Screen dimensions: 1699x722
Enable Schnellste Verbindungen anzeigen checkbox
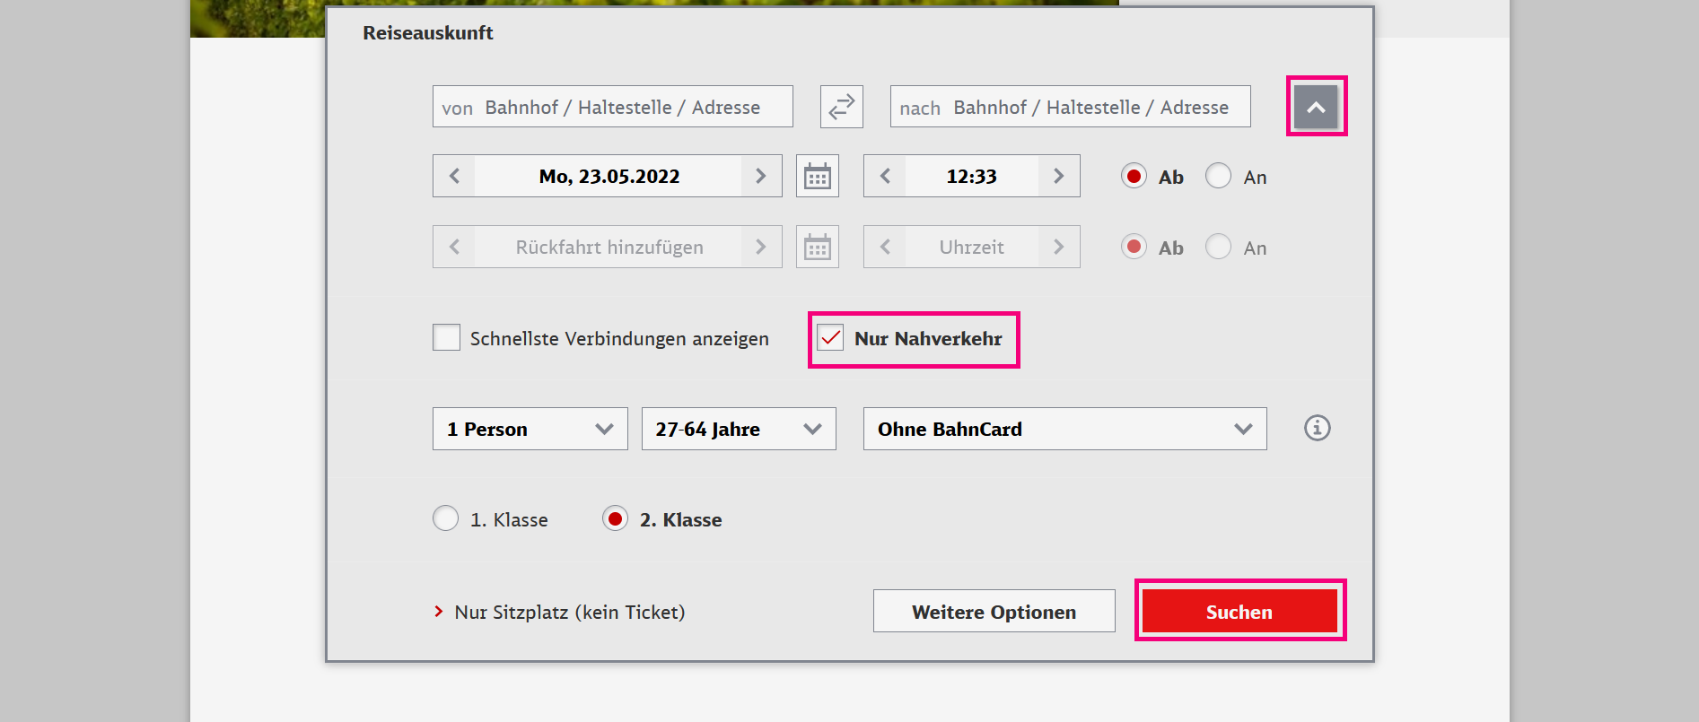click(x=446, y=338)
